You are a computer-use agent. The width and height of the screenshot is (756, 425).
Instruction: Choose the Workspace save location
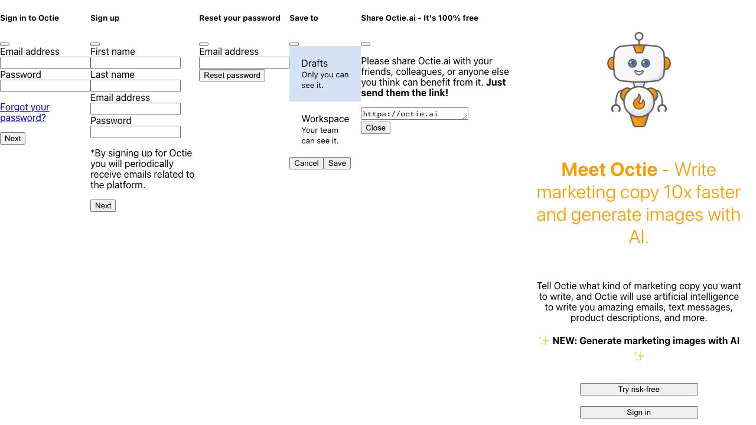tap(325, 129)
